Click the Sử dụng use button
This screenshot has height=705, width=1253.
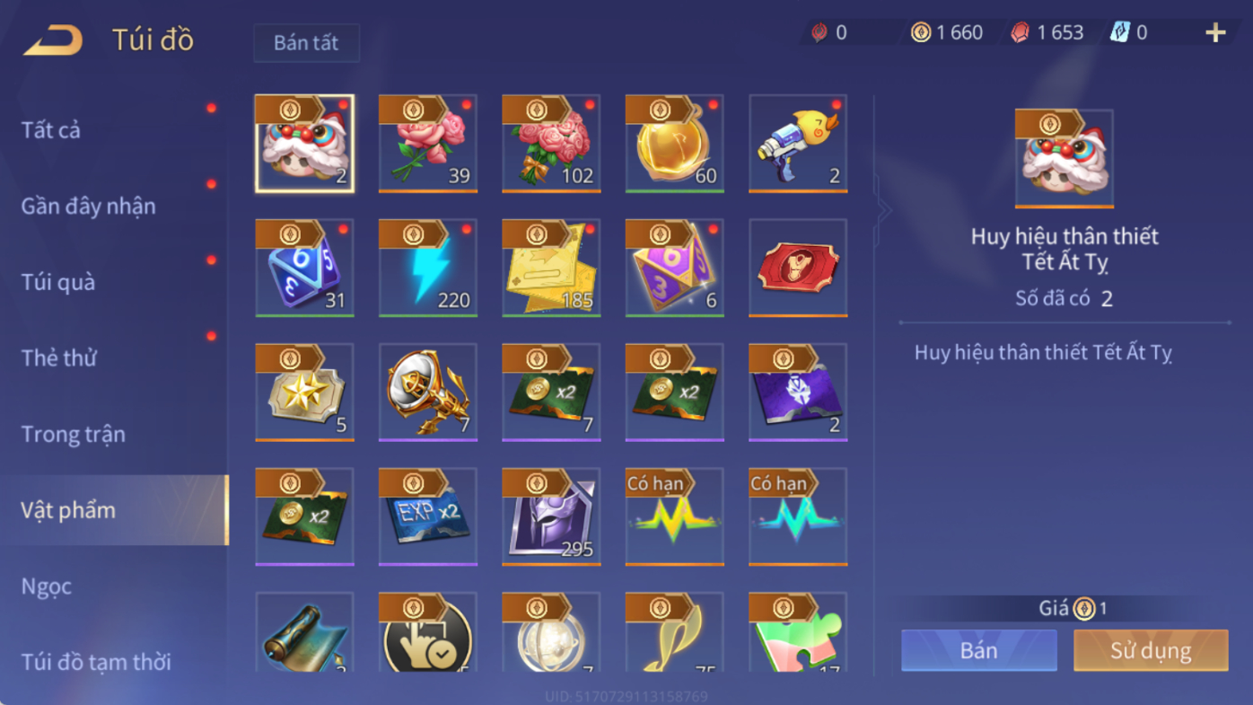[1151, 650]
